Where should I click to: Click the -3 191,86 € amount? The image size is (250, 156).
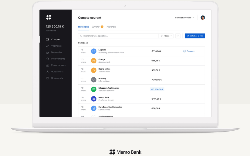pyautogui.click(x=156, y=99)
